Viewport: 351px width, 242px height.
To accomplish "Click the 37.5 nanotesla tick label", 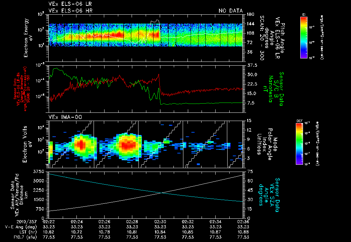I will 252,65.
